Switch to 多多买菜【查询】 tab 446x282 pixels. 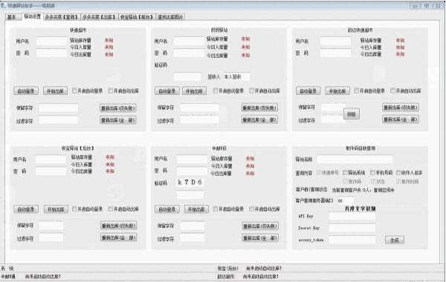[x=62, y=17]
